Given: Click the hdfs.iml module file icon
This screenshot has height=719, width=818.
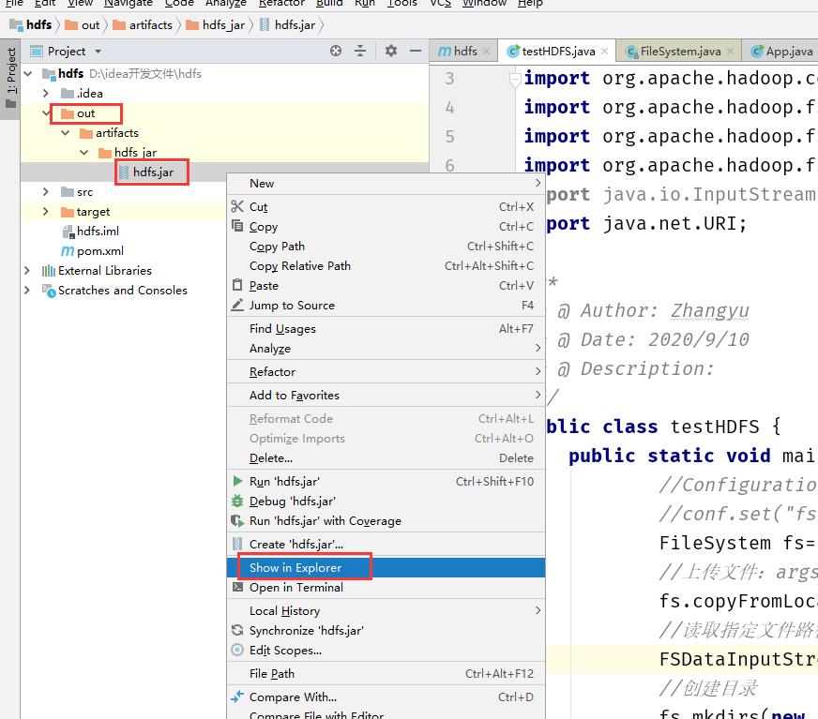Looking at the screenshot, I should coord(68,232).
